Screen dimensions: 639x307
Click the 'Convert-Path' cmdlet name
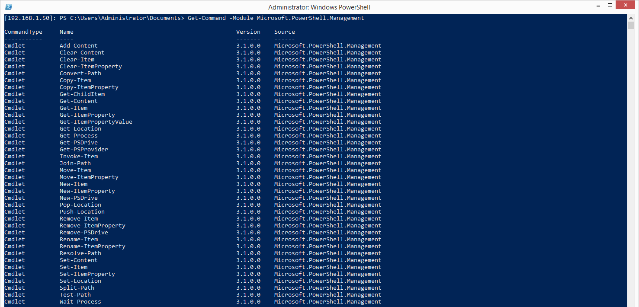pos(80,74)
